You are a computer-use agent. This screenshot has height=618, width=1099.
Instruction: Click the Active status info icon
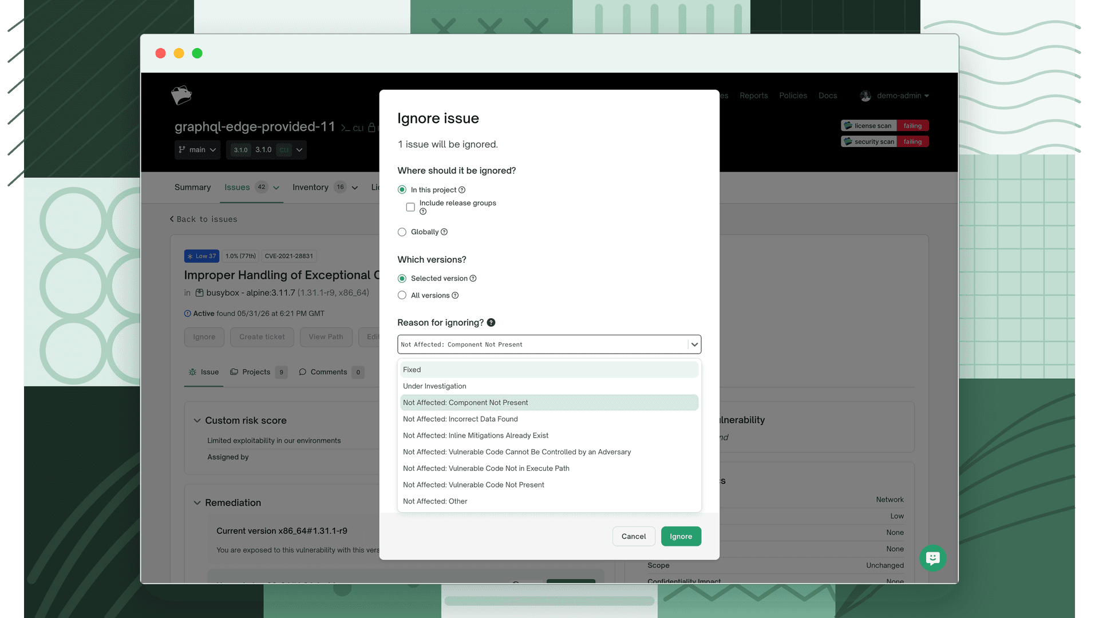pos(187,314)
